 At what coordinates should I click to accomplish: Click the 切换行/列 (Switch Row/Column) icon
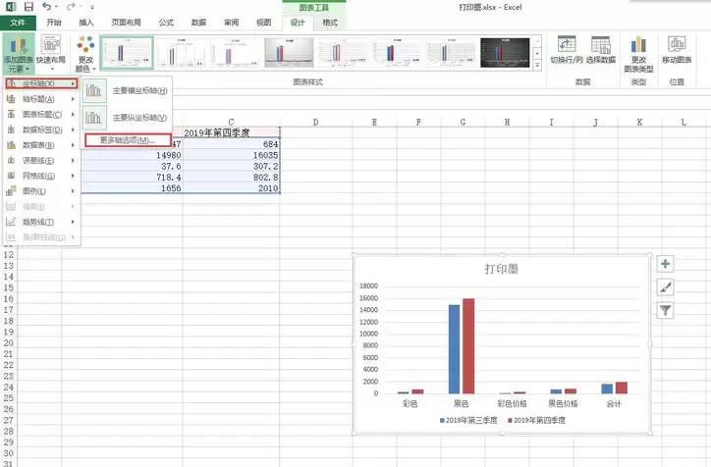click(567, 50)
